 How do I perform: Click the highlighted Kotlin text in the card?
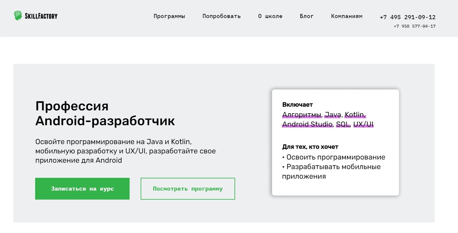(355, 115)
